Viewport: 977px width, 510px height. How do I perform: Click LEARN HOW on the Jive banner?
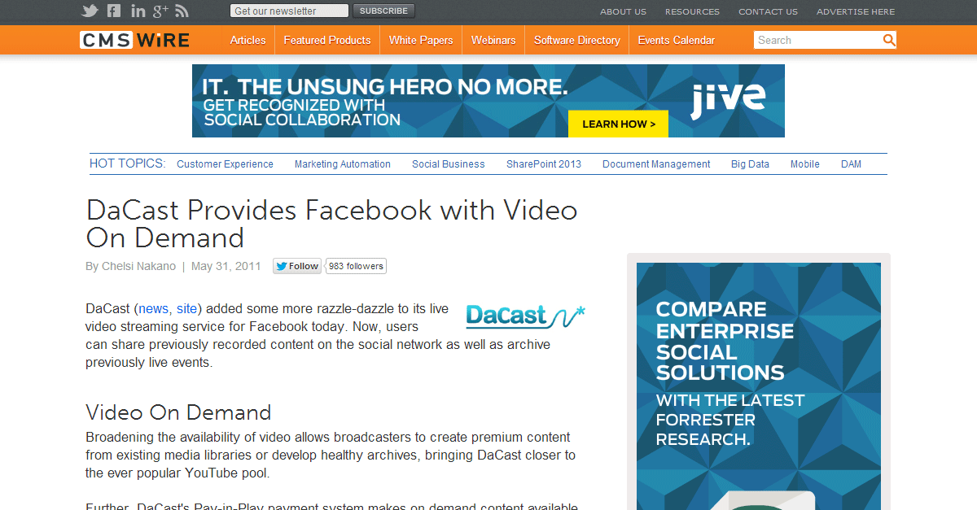tap(618, 124)
